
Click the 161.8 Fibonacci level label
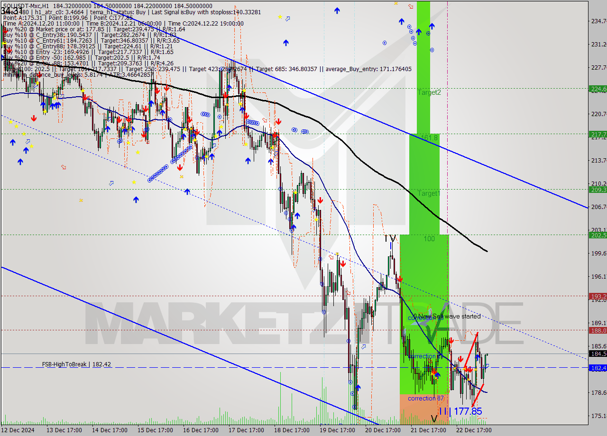click(430, 137)
